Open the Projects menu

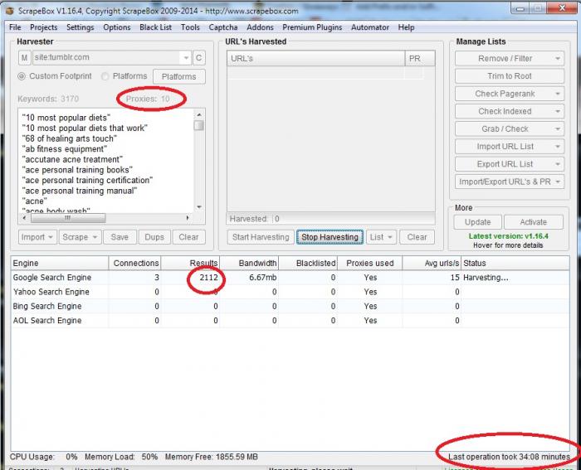pos(44,27)
